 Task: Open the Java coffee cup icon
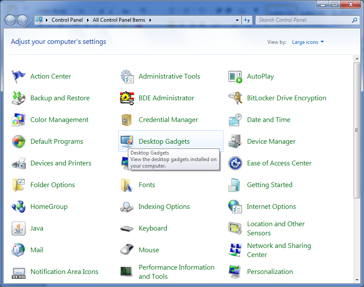18,228
